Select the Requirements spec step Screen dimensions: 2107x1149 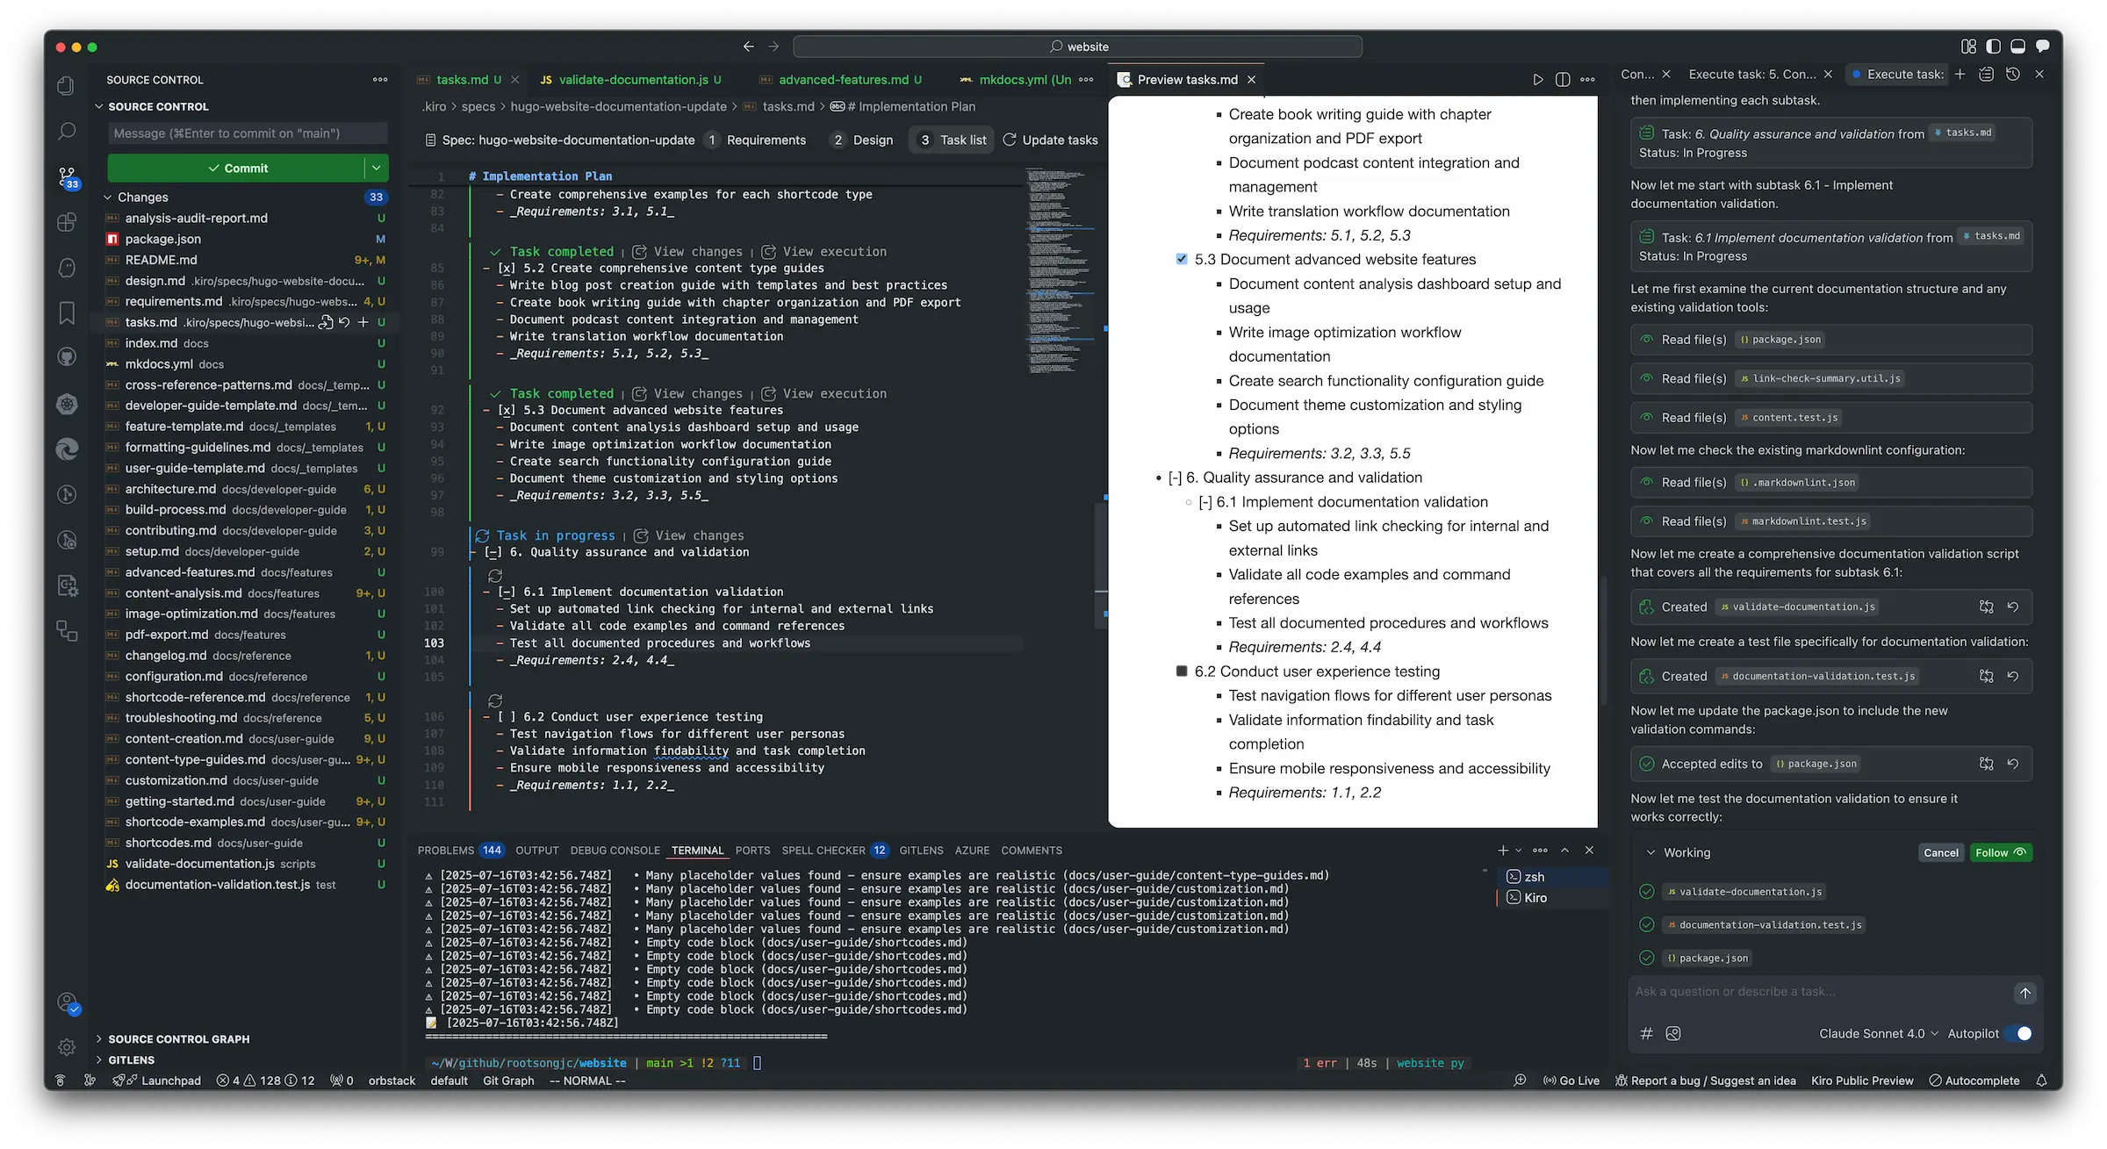pyautogui.click(x=756, y=140)
